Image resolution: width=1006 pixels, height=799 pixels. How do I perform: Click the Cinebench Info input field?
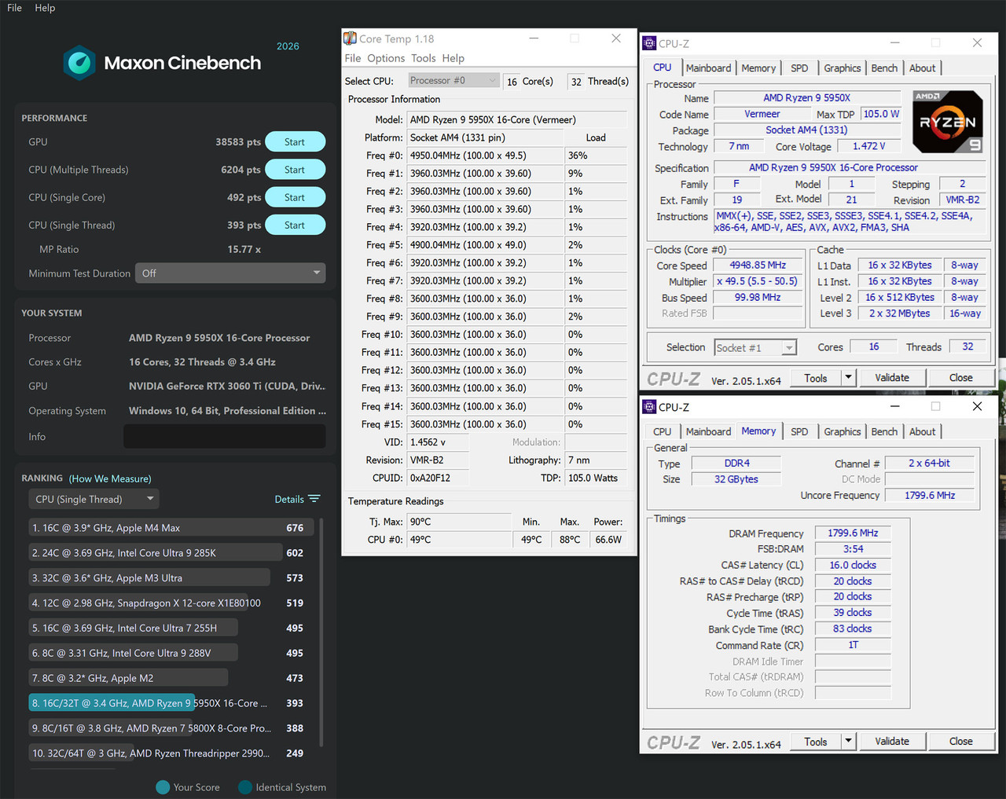click(225, 436)
